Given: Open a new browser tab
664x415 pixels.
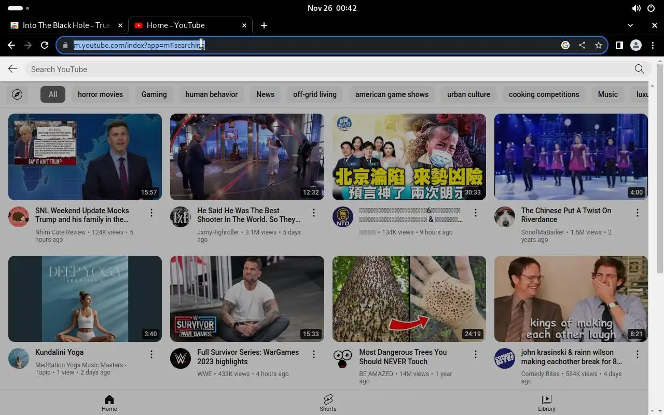Looking at the screenshot, I should tap(264, 25).
